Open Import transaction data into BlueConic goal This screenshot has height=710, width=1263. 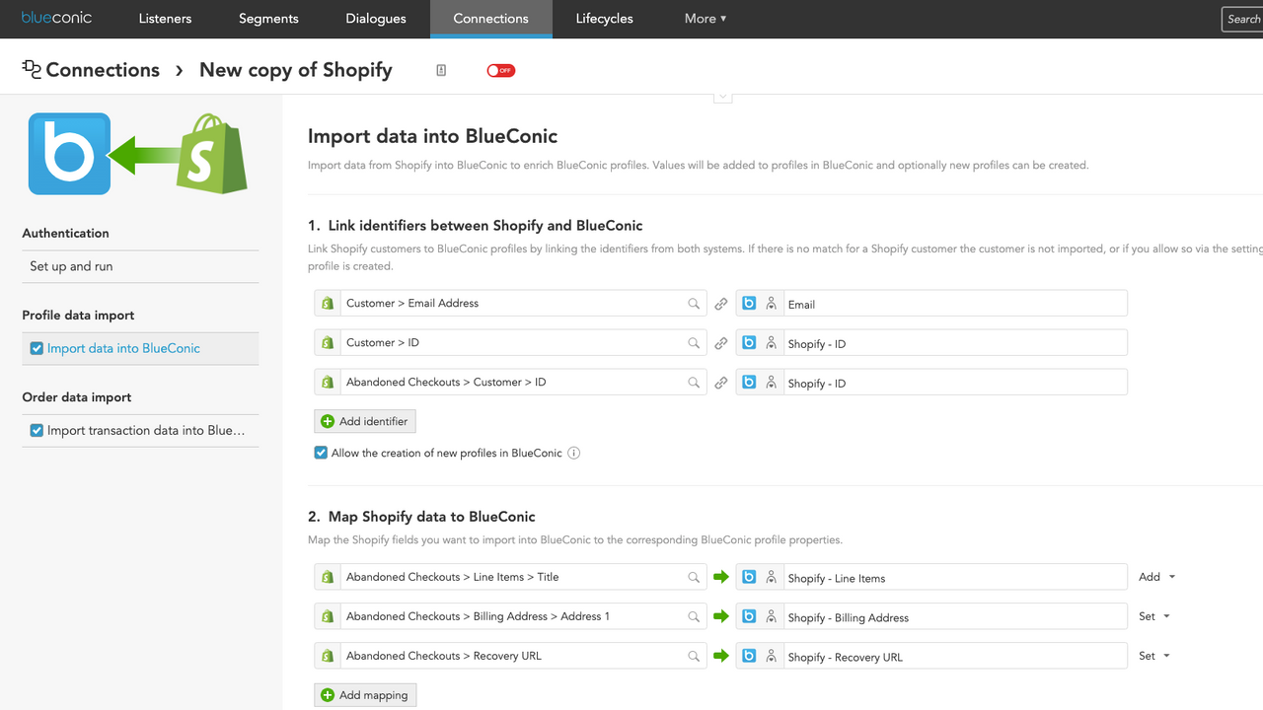pyautogui.click(x=146, y=430)
